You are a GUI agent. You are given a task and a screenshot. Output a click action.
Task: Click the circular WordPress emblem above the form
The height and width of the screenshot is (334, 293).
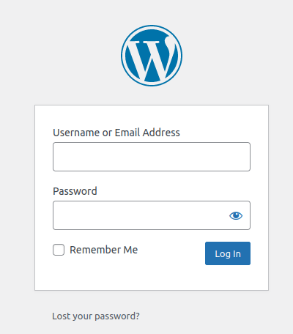point(152,56)
